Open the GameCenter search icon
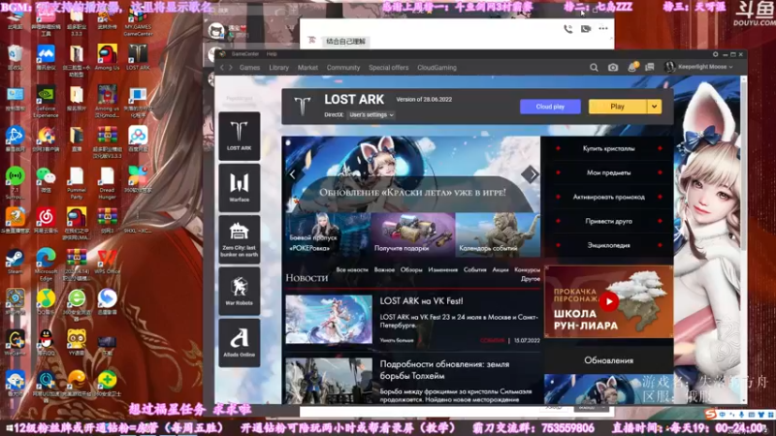This screenshot has width=776, height=436. point(594,67)
